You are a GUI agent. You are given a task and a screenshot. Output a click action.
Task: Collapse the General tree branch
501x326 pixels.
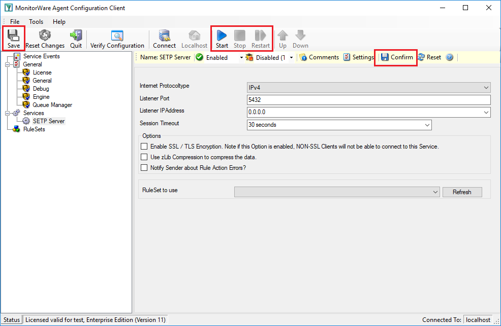[7, 64]
